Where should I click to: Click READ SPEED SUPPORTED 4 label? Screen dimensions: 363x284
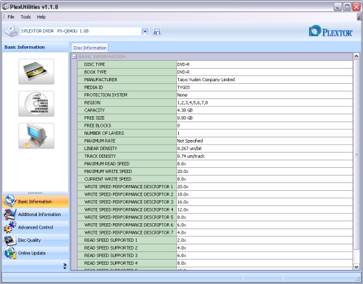pyautogui.click(x=111, y=263)
